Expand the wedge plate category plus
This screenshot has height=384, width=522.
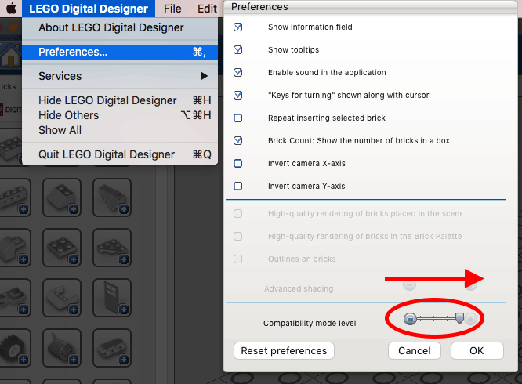click(124, 259)
